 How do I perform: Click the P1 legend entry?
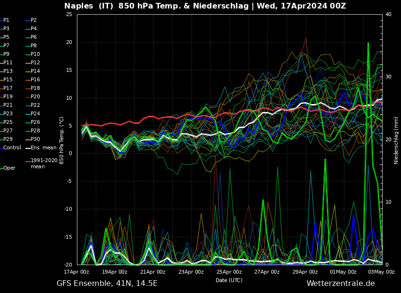click(5, 20)
